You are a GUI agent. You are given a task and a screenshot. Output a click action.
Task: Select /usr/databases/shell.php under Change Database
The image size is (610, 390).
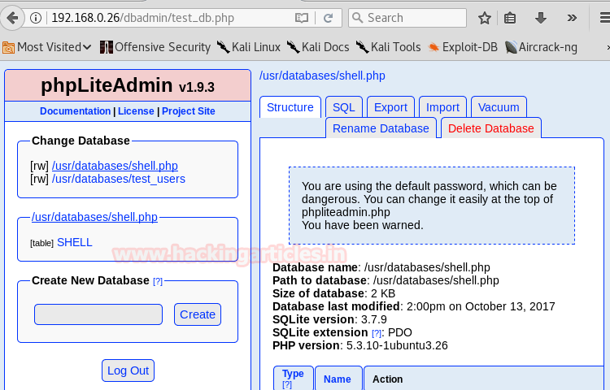(x=115, y=166)
